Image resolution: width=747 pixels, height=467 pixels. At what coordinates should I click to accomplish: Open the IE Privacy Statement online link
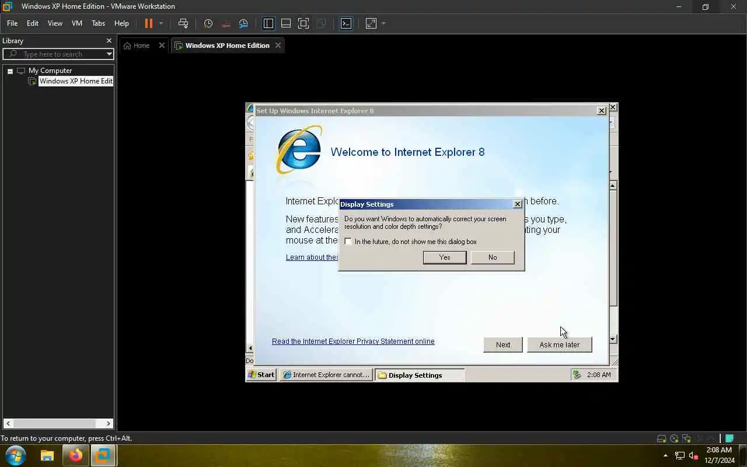(x=353, y=341)
